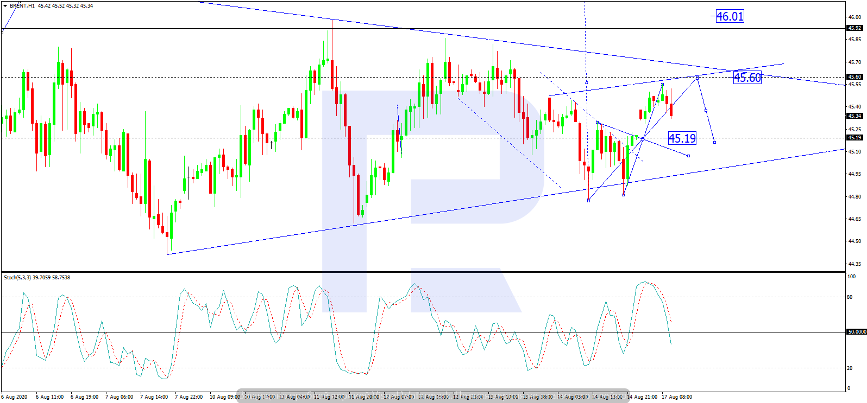Click the 45.34 current price tag

point(855,116)
